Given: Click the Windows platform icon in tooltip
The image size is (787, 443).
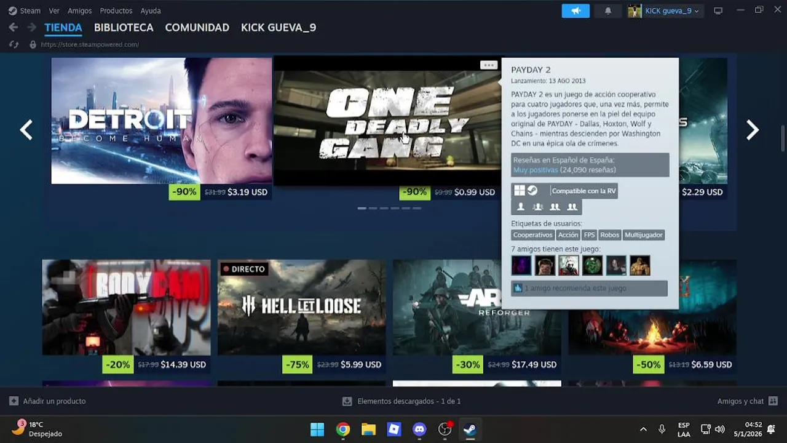Looking at the screenshot, I should (520, 191).
